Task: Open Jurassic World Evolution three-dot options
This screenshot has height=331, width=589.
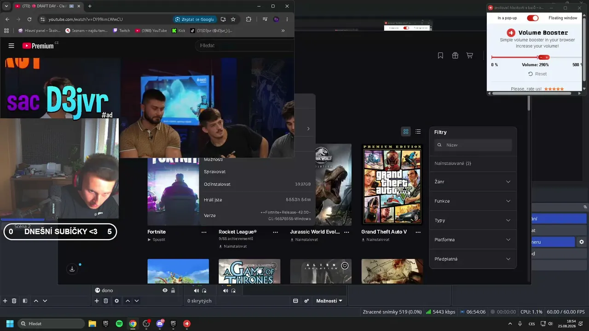Action: pos(346,232)
